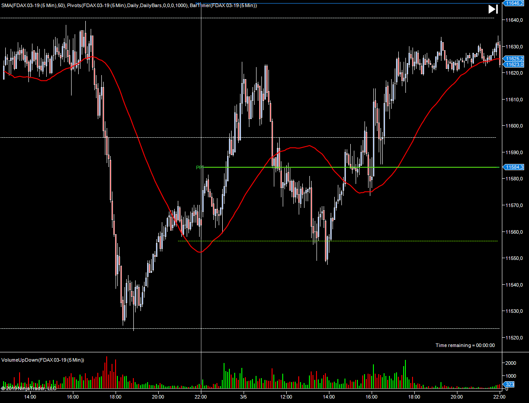This screenshot has height=403, width=529.
Task: Click the Time remaining countdown text
Action: pyautogui.click(x=465, y=345)
